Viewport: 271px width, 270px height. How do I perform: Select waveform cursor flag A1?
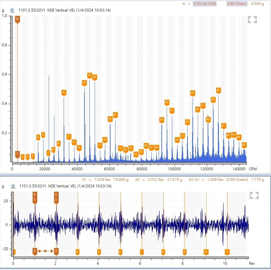pyautogui.click(x=35, y=198)
